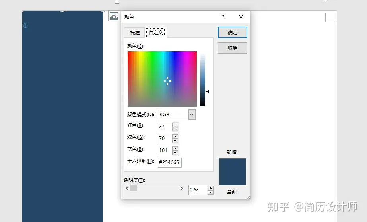The height and width of the screenshot is (222, 367).
Task: Click the 十六进制 hex field #254665
Action: click(169, 162)
